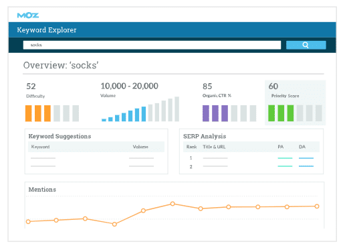The width and height of the screenshot is (347, 248).
Task: Click the Organic CTR value 85
Action: (x=207, y=86)
